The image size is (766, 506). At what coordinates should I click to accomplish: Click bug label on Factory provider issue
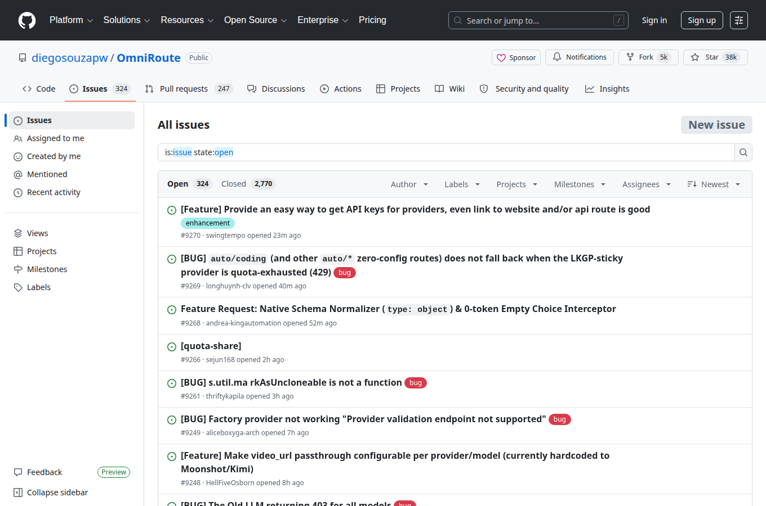coord(560,419)
